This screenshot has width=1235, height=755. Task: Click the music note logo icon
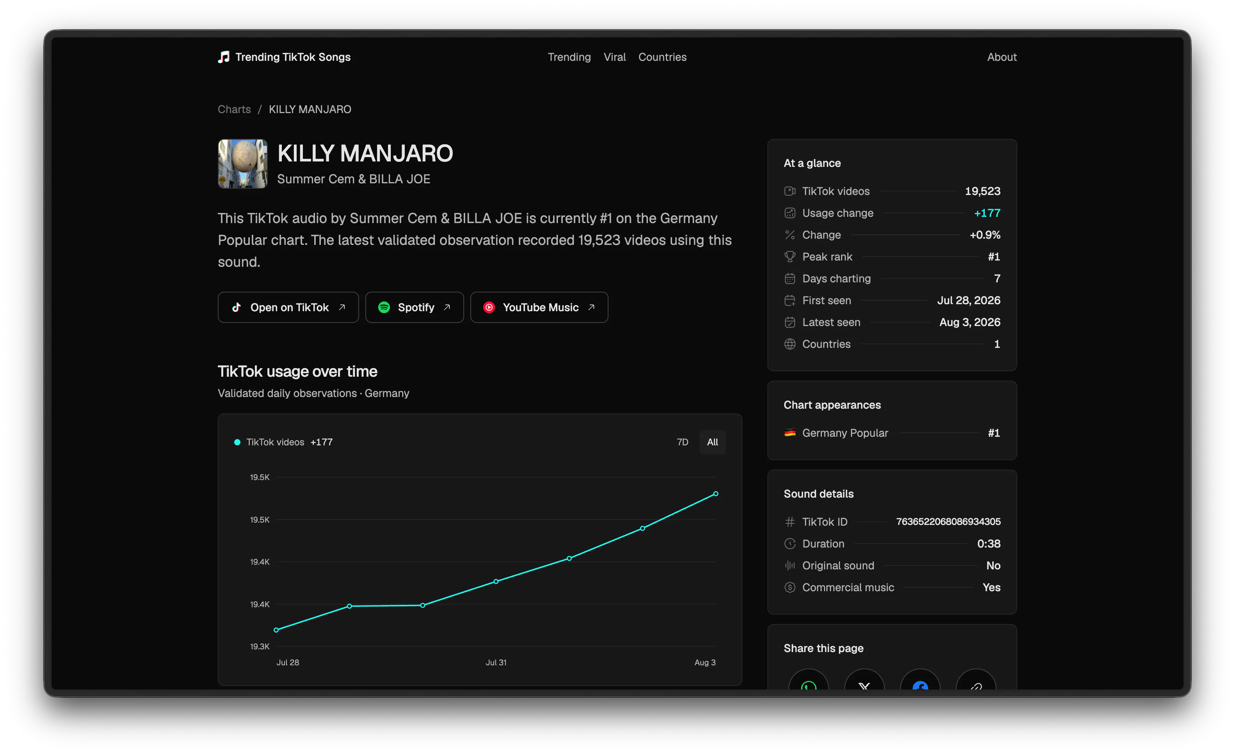coord(224,57)
